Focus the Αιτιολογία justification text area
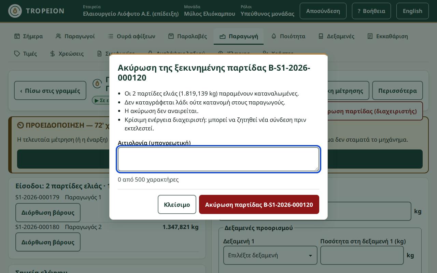Viewport: 437px width, 273px height. (218, 159)
